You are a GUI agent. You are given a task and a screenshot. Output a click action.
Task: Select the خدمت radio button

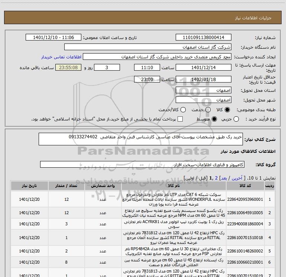click(x=208, y=110)
